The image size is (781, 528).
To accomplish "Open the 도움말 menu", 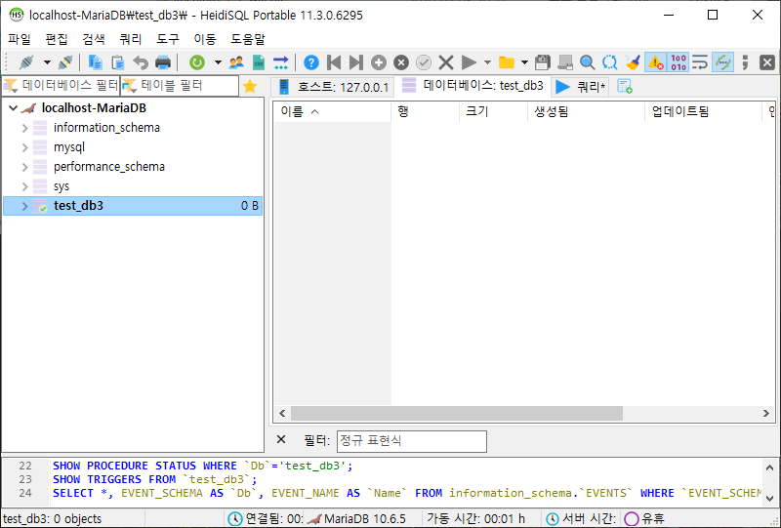I will coord(248,39).
